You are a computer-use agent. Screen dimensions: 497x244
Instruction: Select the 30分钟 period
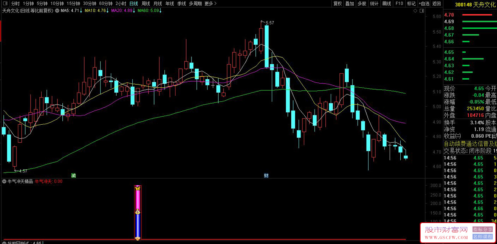click(x=89, y=3)
